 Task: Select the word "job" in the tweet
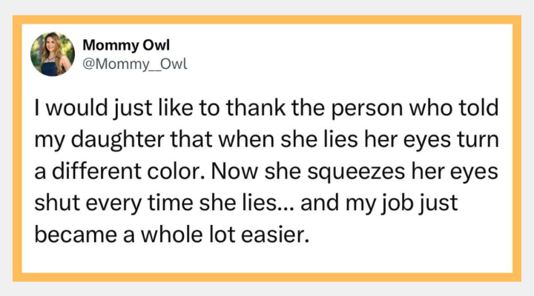point(397,203)
